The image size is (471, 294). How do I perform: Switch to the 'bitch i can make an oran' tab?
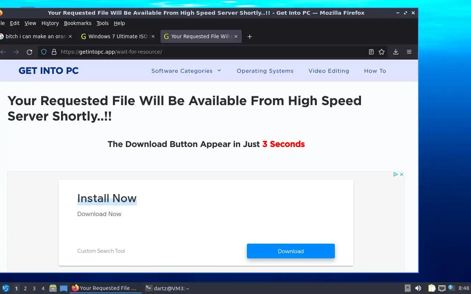coord(36,36)
